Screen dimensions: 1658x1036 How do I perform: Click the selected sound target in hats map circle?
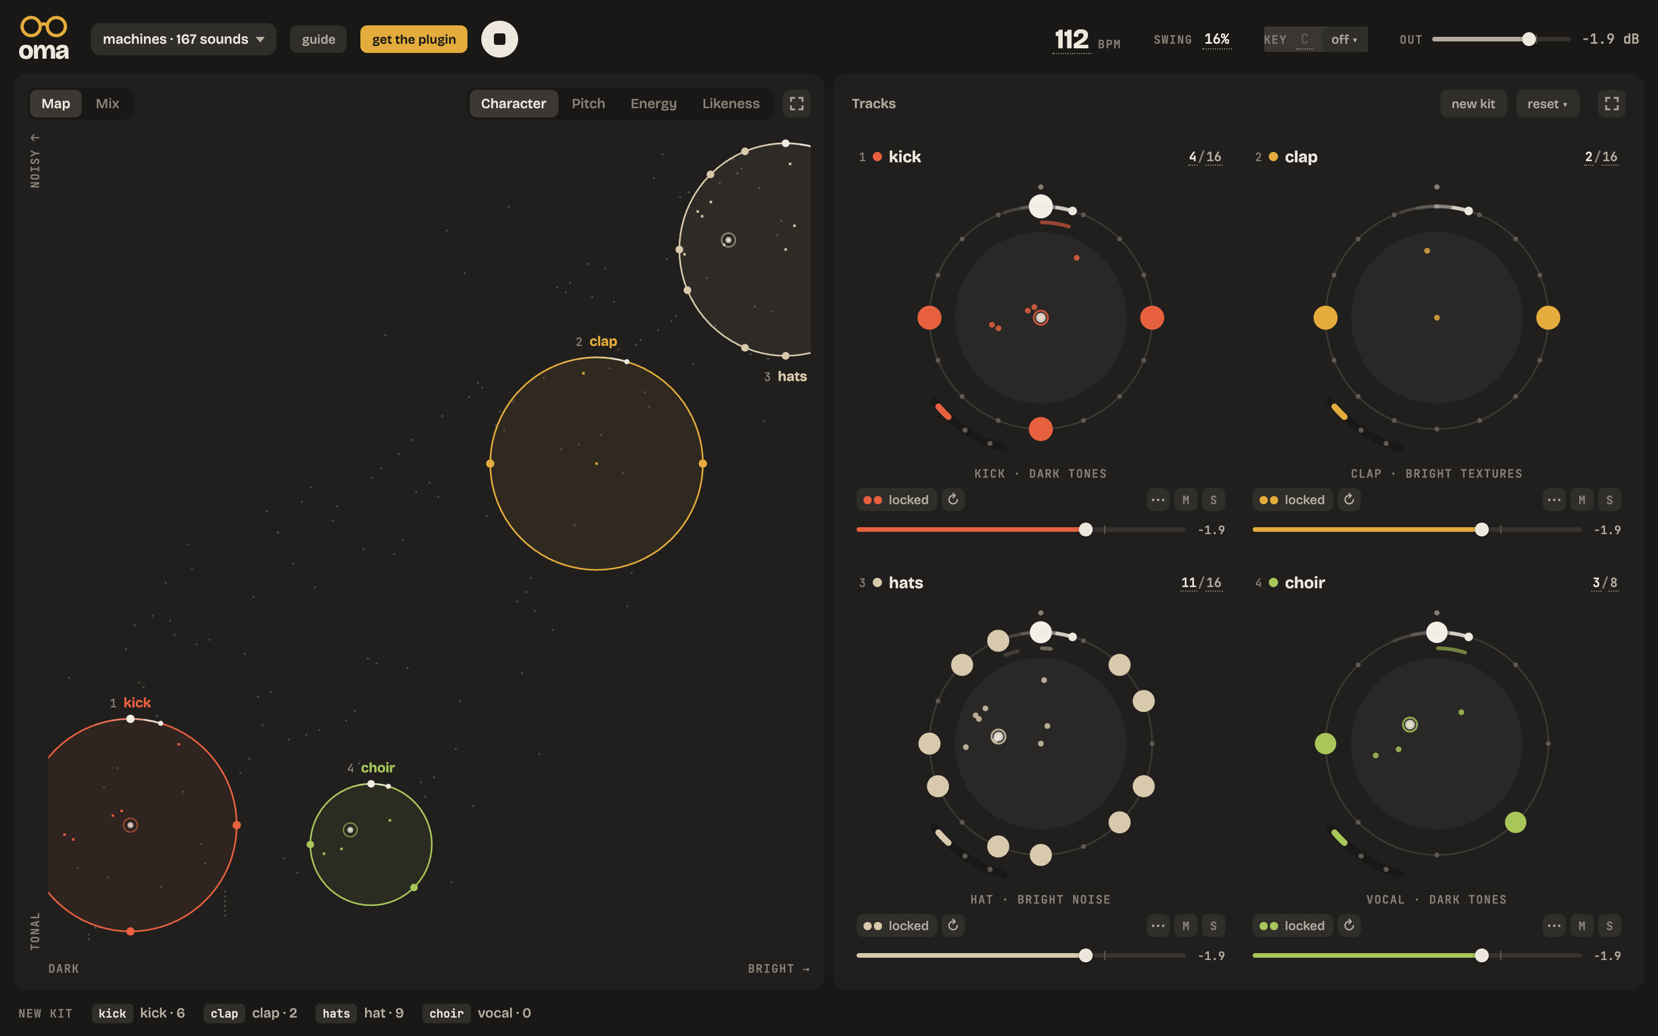(x=728, y=240)
